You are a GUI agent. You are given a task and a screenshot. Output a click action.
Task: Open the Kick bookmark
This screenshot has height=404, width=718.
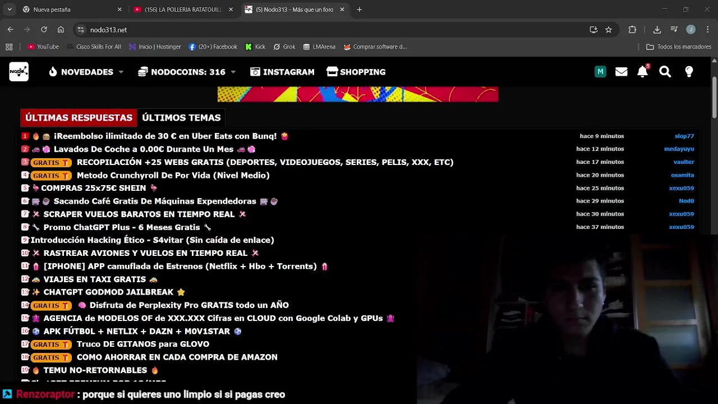[255, 47]
